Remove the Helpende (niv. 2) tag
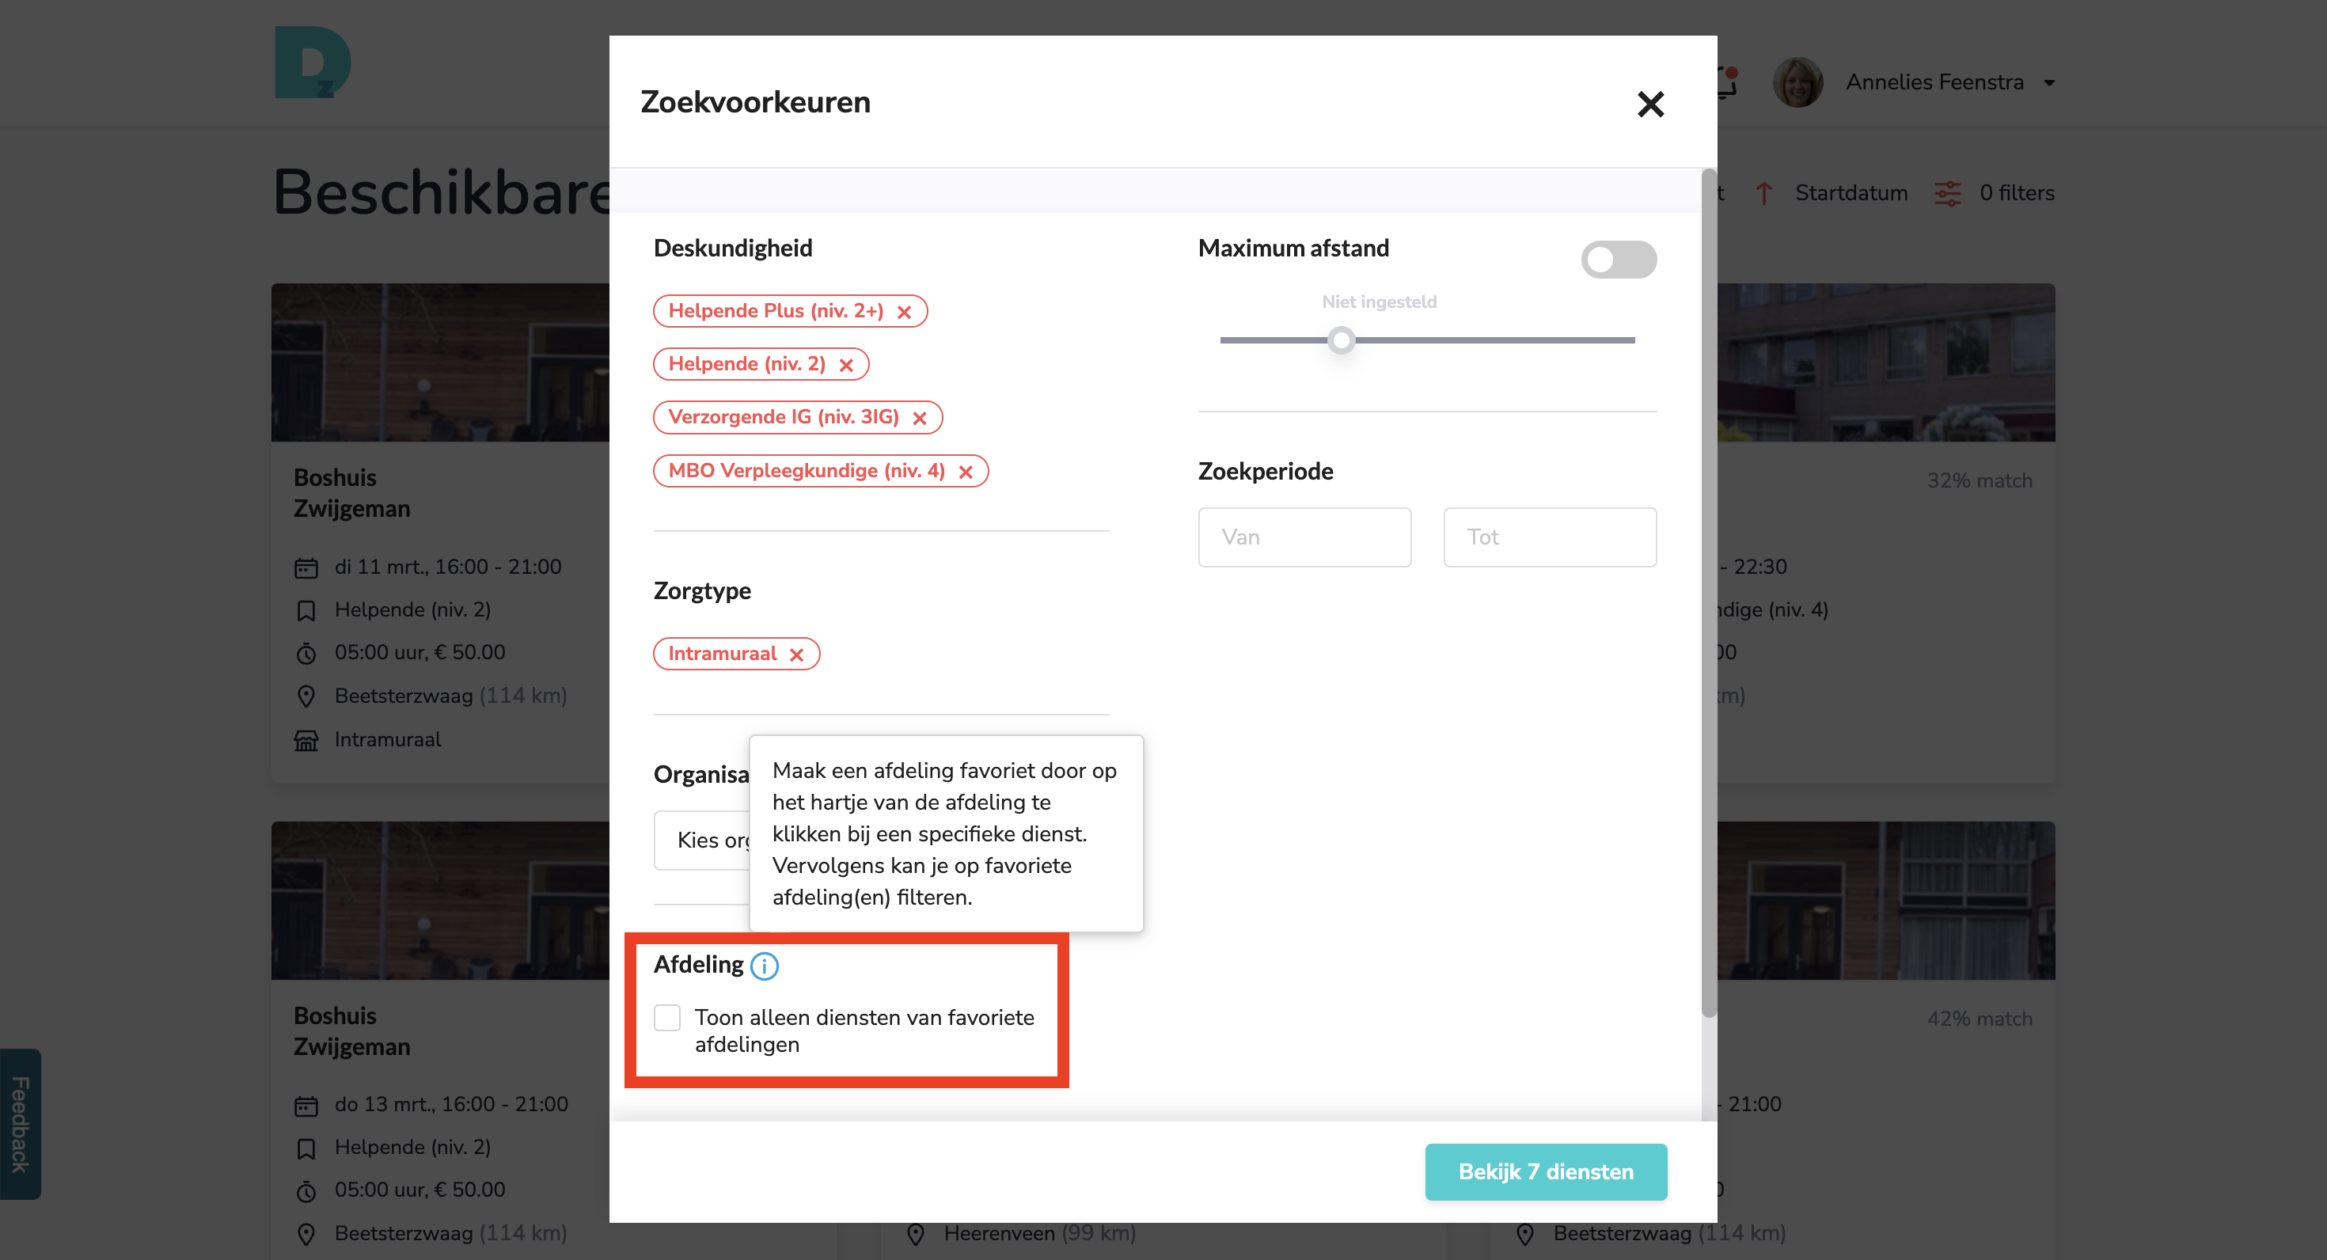This screenshot has width=2327, height=1260. tap(846, 365)
